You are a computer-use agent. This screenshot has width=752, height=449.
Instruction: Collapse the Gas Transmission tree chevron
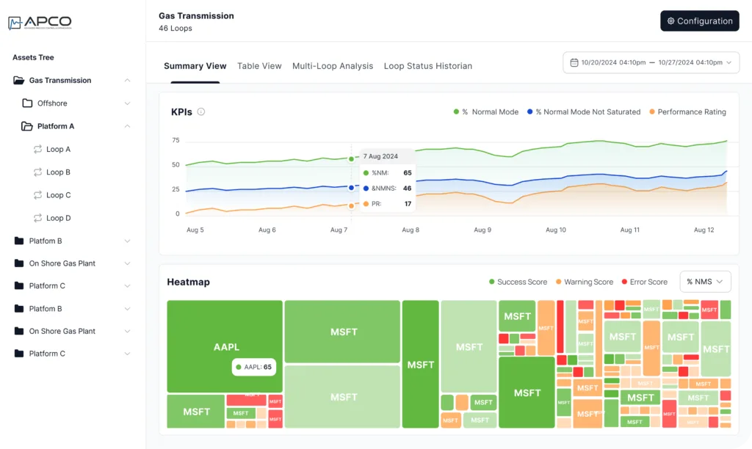[127, 81]
